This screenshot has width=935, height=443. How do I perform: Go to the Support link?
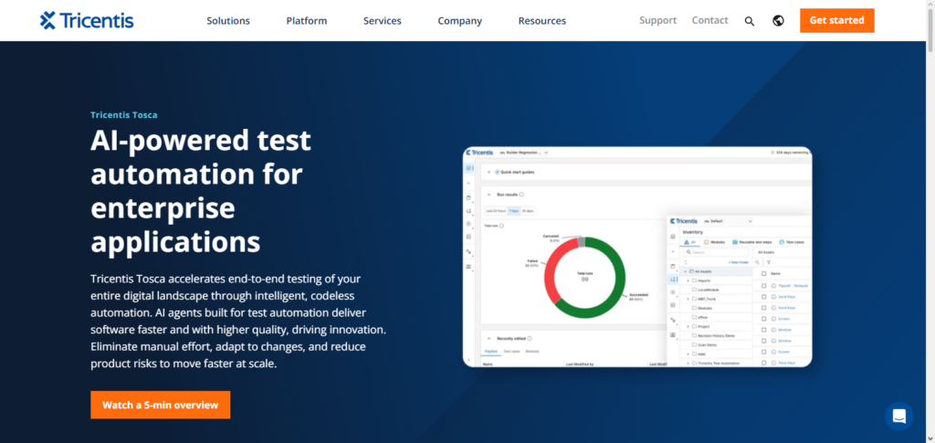[x=657, y=20]
